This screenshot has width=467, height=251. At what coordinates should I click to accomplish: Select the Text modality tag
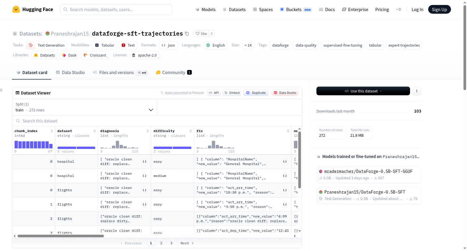pos(128,45)
